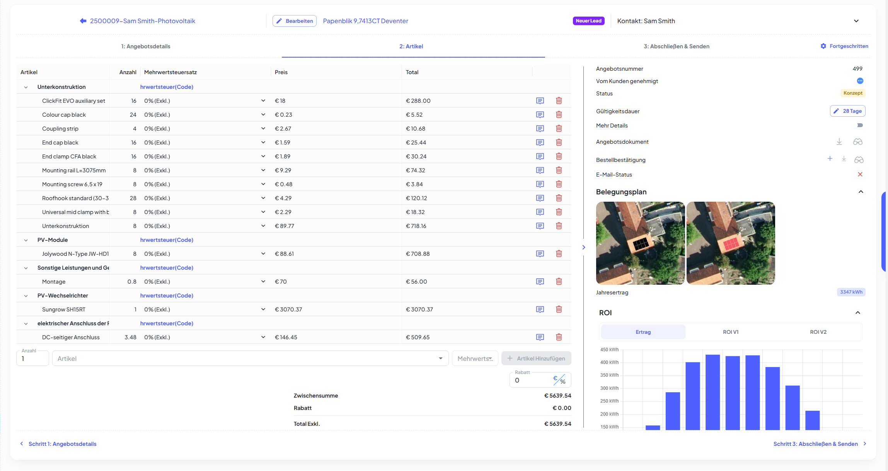This screenshot has height=471, width=888.
Task: Delete the Montage row
Action: click(x=559, y=282)
